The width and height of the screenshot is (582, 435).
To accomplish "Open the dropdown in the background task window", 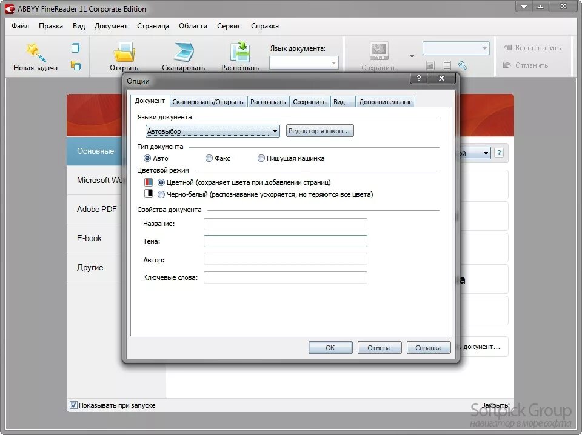I will pos(486,153).
